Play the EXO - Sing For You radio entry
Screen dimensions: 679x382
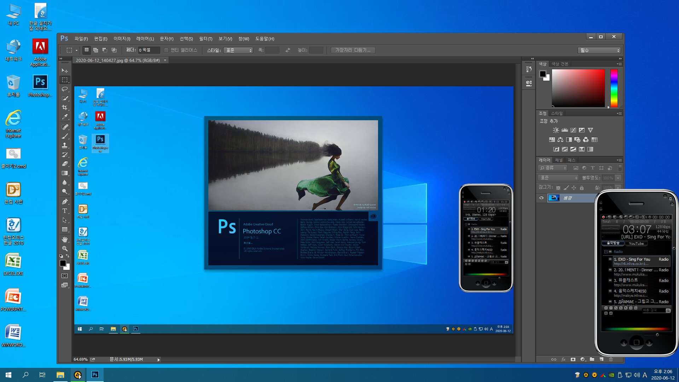(641, 261)
